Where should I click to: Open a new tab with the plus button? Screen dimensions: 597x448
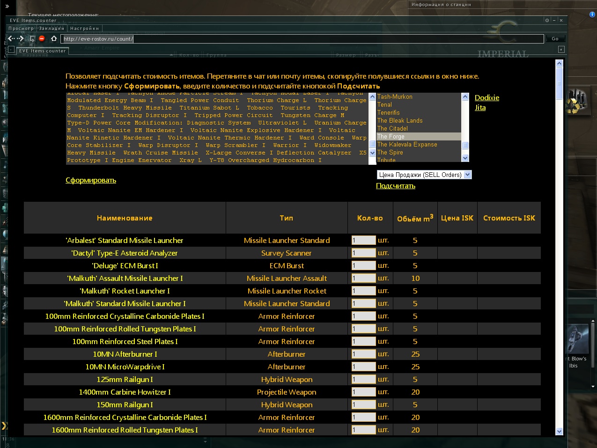(x=561, y=49)
